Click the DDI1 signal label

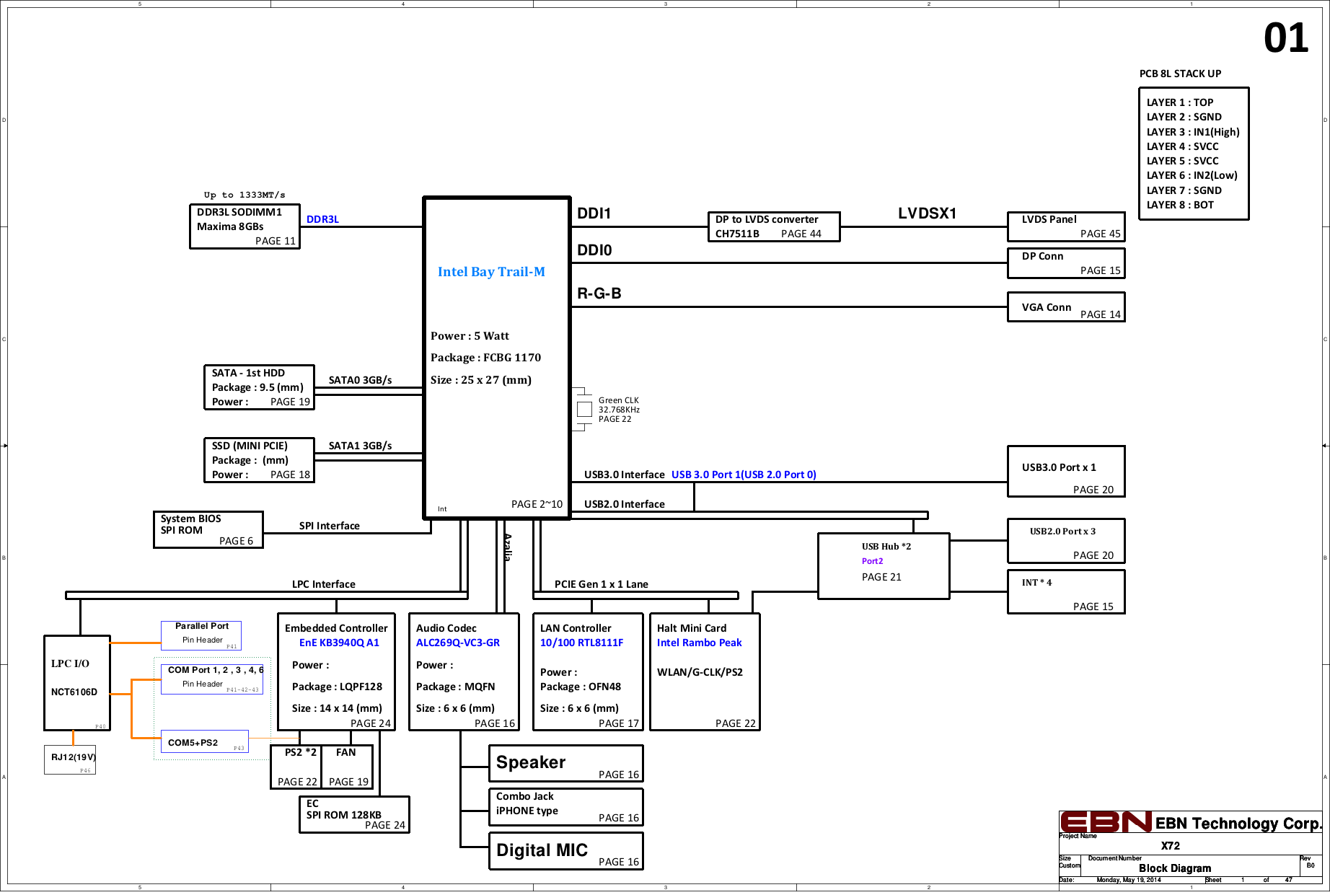(x=594, y=213)
